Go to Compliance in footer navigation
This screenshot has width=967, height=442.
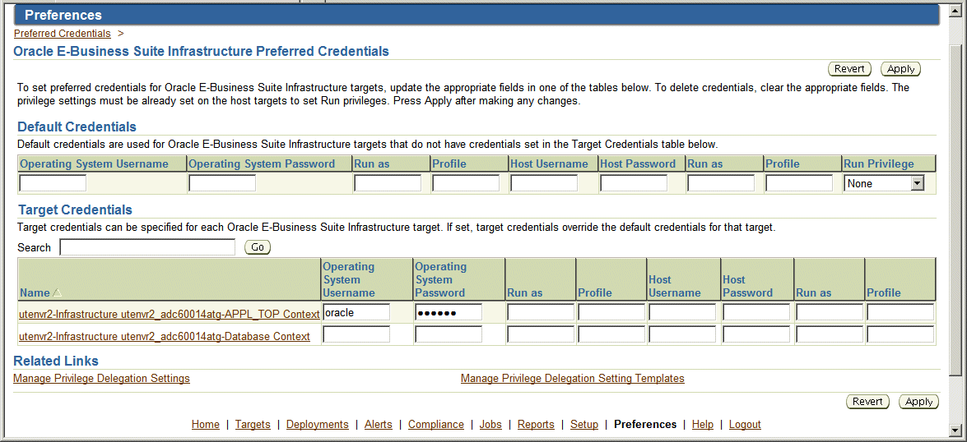[x=436, y=424]
